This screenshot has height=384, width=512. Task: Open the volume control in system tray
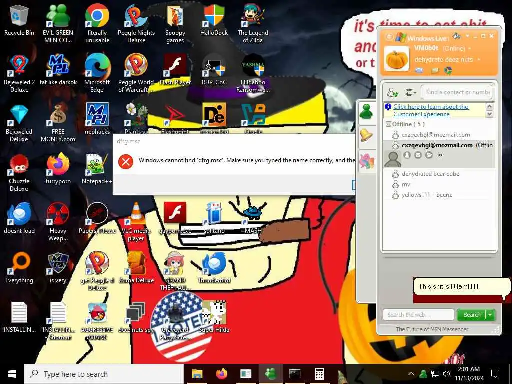[446, 374]
